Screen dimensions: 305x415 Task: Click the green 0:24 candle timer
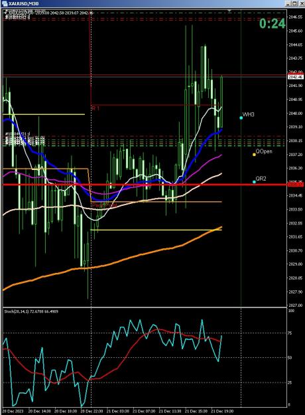[x=273, y=23]
